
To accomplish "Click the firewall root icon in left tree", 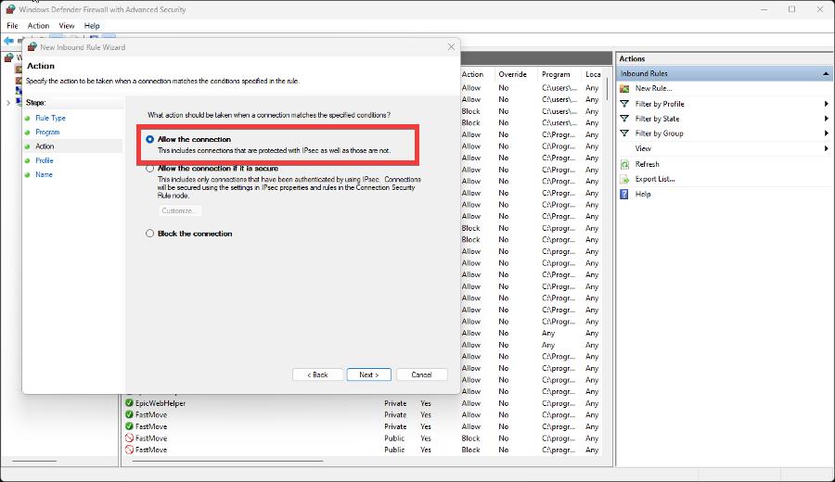I will pyautogui.click(x=9, y=57).
